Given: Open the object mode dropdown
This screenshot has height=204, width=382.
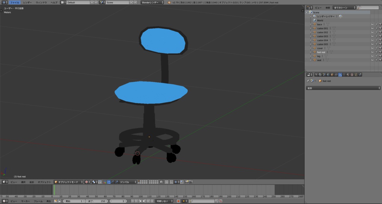Looking at the screenshot, I should click(x=69, y=182).
